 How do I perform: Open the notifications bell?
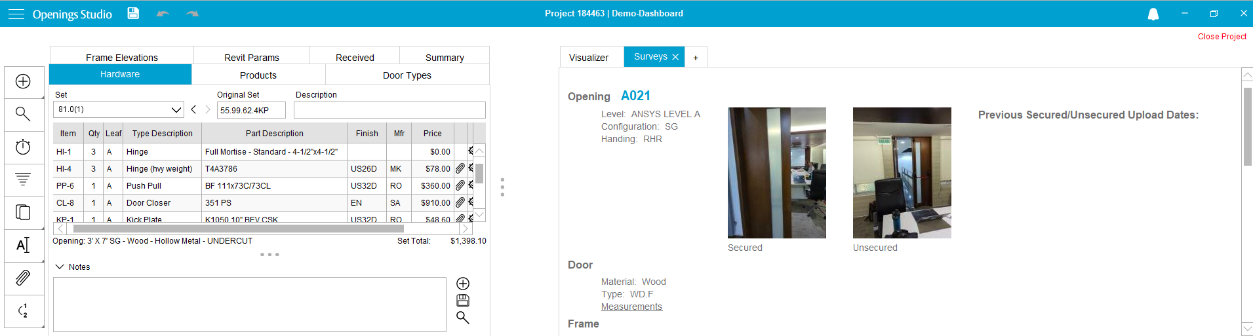[1153, 14]
